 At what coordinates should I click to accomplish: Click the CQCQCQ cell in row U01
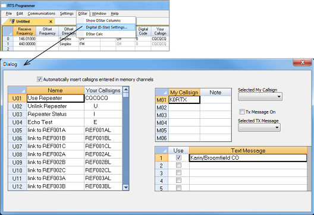103,98
